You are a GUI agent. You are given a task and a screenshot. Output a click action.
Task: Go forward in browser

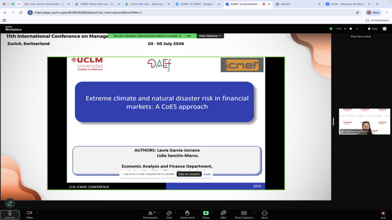pyautogui.click(x=13, y=13)
